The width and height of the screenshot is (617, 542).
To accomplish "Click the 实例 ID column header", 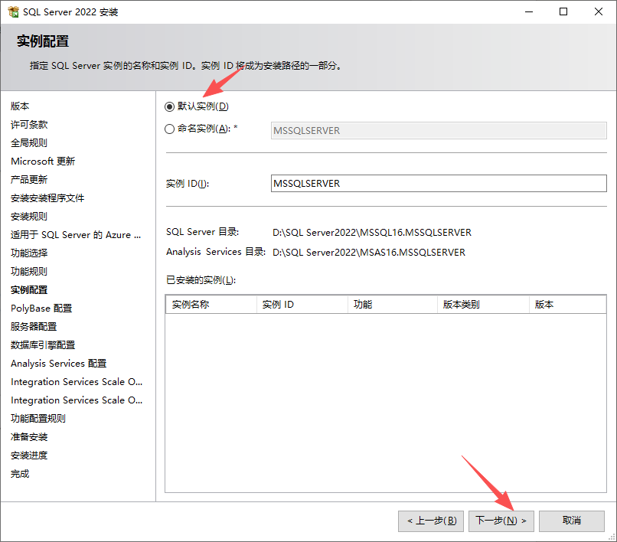I will tap(302, 304).
